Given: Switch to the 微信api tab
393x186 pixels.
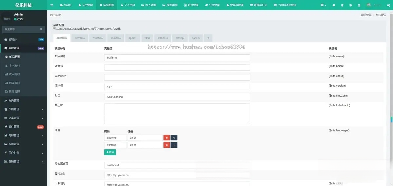Looking at the screenshot, I should (x=180, y=38).
